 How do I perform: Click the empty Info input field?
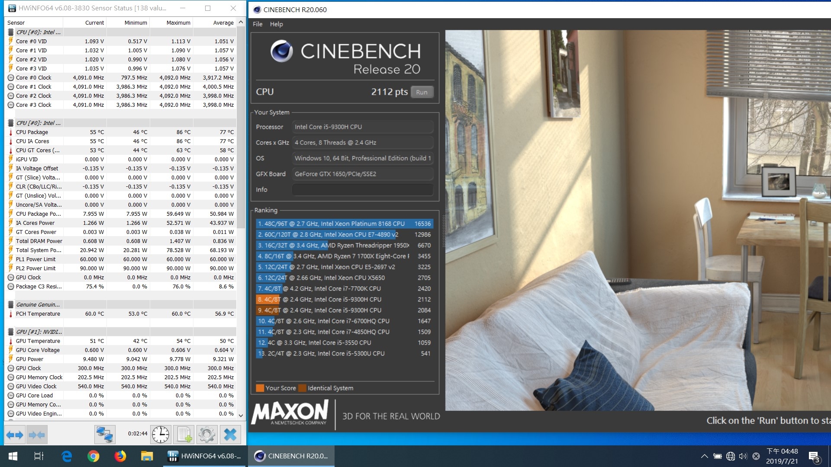tap(363, 189)
